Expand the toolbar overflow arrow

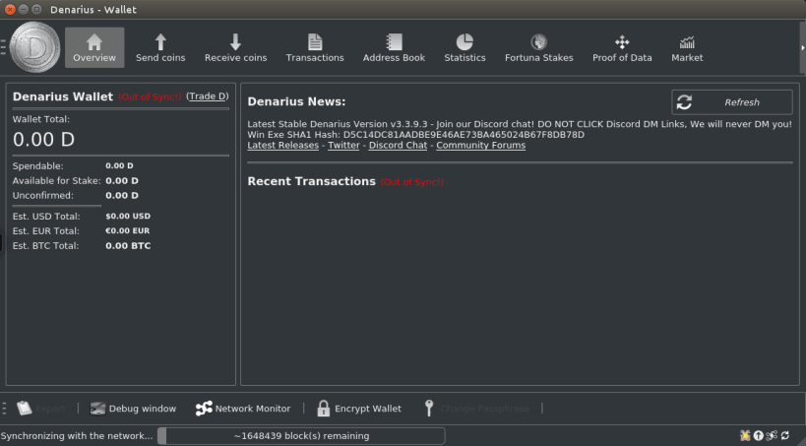pyautogui.click(x=802, y=48)
